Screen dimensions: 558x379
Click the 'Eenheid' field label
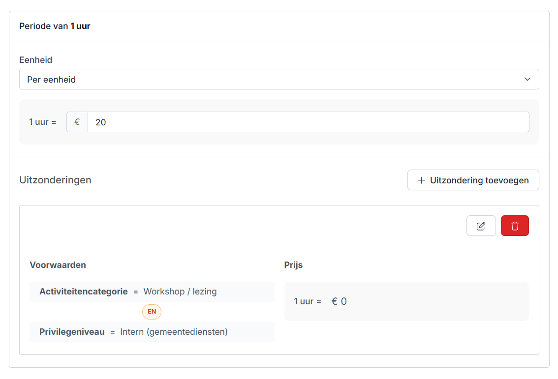(x=35, y=60)
